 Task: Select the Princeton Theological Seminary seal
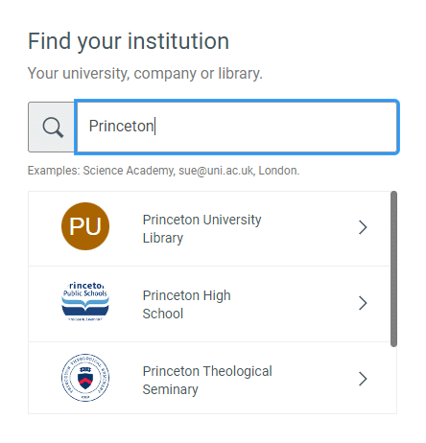[x=85, y=378]
